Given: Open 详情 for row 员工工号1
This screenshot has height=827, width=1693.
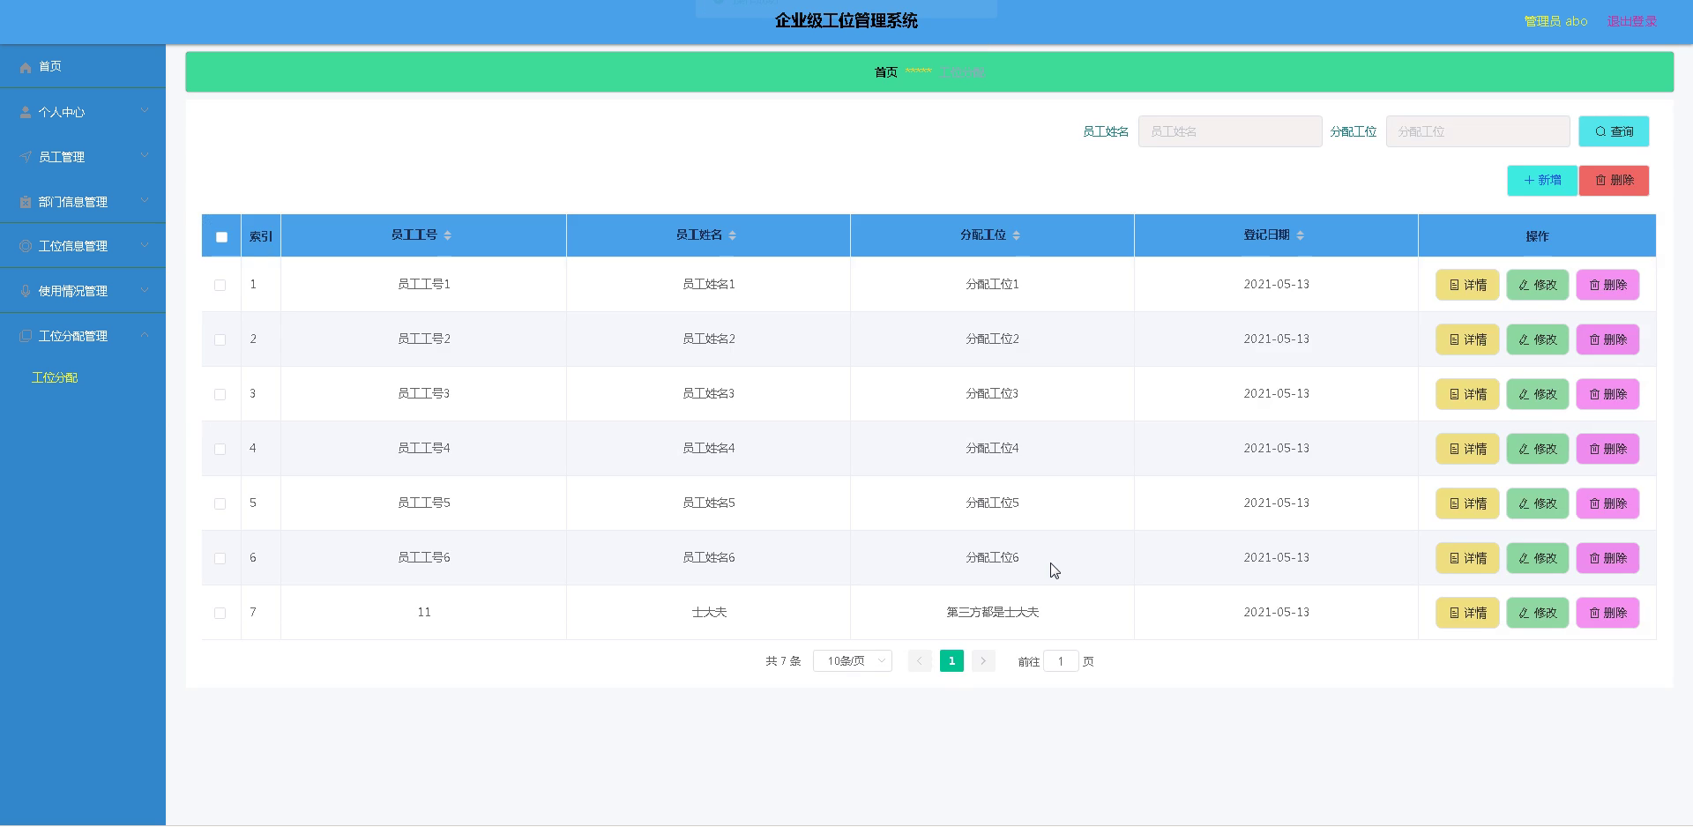Looking at the screenshot, I should [x=1467, y=285].
